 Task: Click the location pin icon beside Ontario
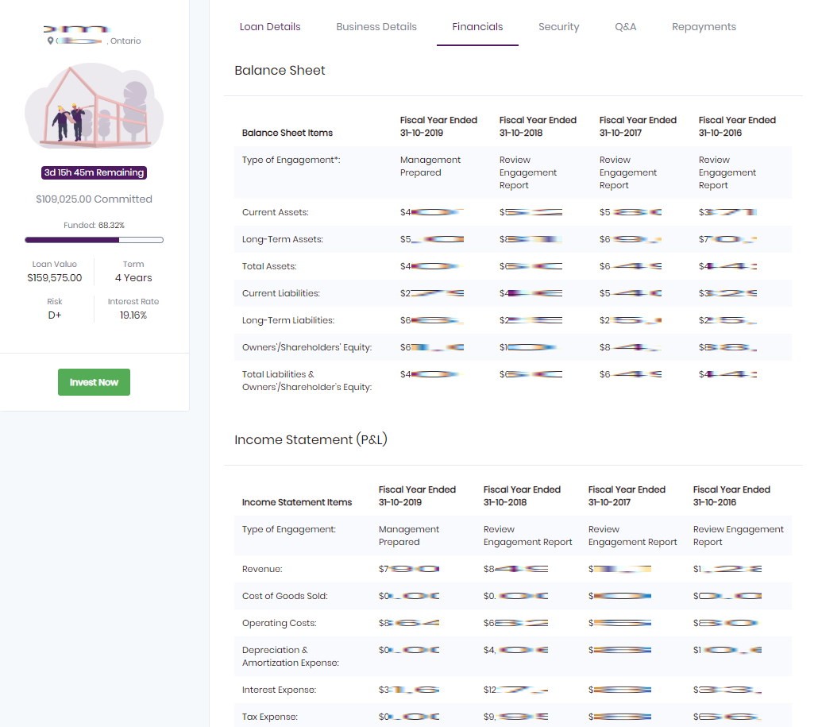[51, 41]
